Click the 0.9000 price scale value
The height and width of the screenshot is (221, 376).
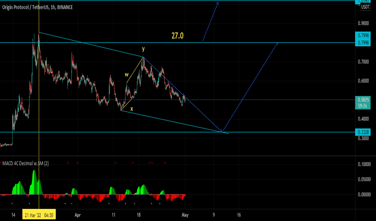tap(363, 23)
